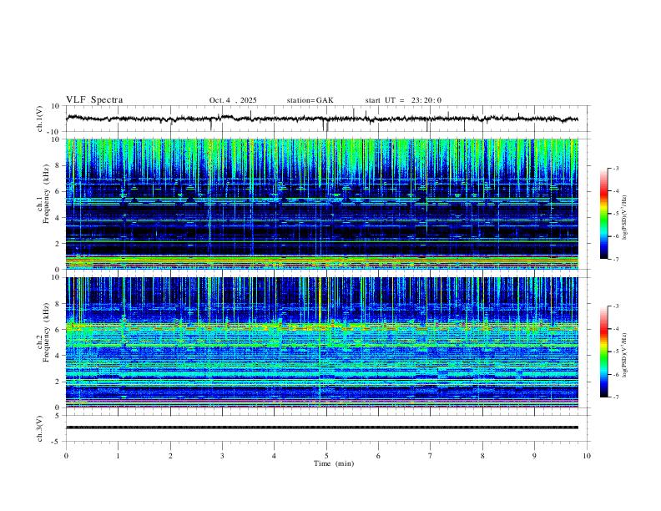Click the ch.1 colorbar "log(PSD)(V²/Hz)" label
The width and height of the screenshot is (661, 511).
(625, 218)
